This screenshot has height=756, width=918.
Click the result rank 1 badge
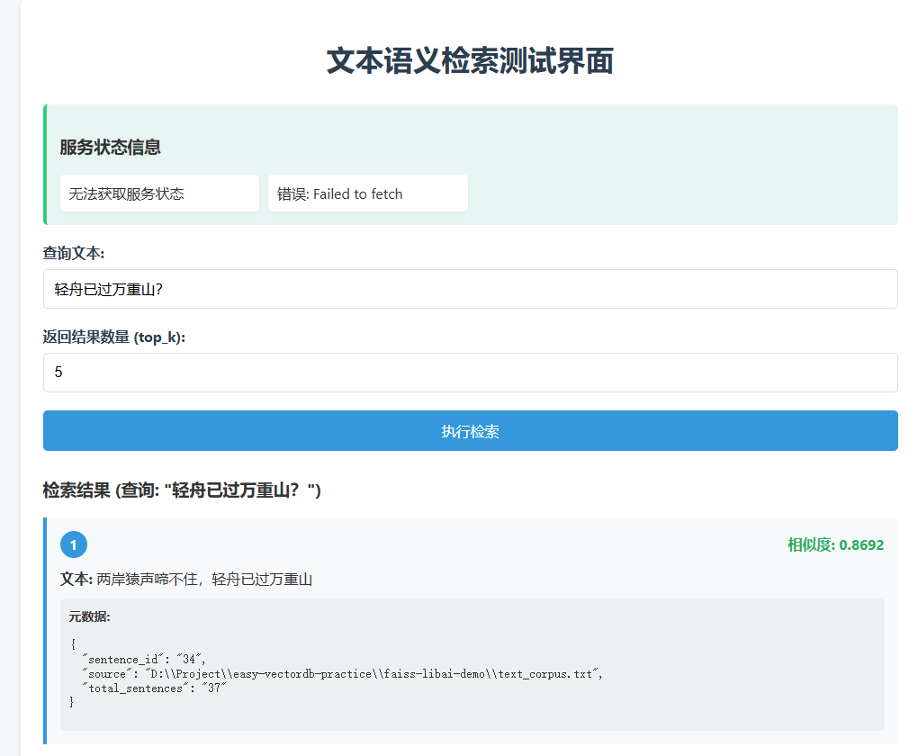(74, 545)
